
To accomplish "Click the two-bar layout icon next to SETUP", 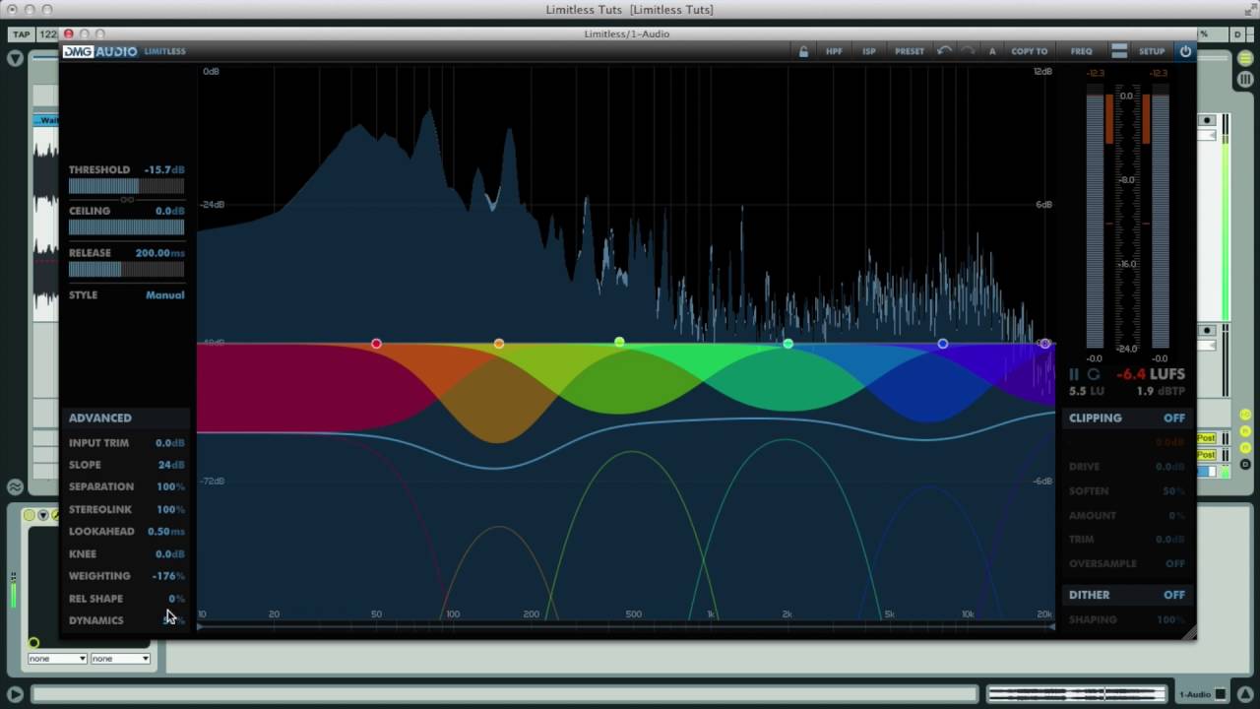I will [x=1119, y=51].
